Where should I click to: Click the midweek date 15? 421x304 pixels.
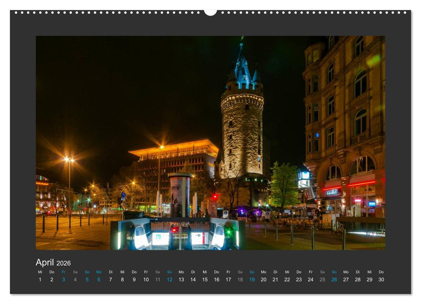tap(204, 280)
